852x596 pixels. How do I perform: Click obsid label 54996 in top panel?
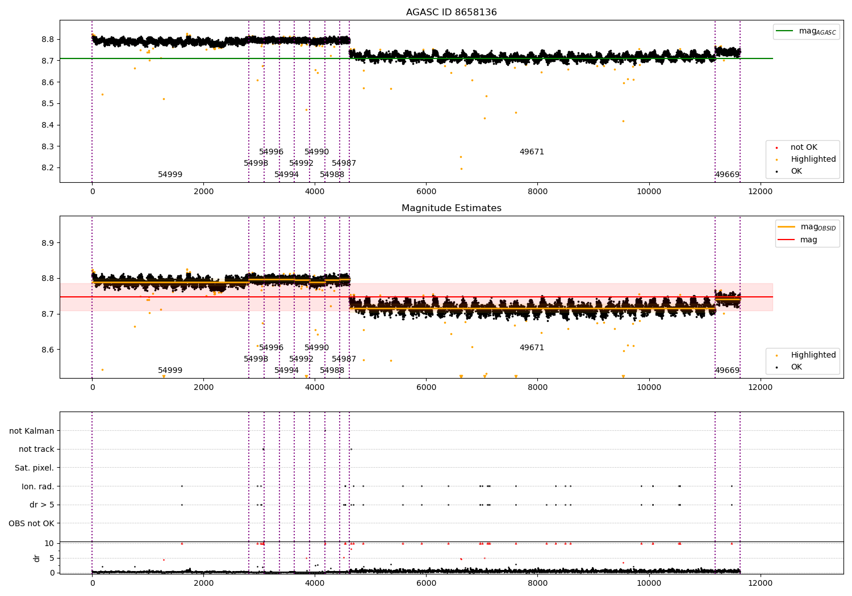point(271,152)
